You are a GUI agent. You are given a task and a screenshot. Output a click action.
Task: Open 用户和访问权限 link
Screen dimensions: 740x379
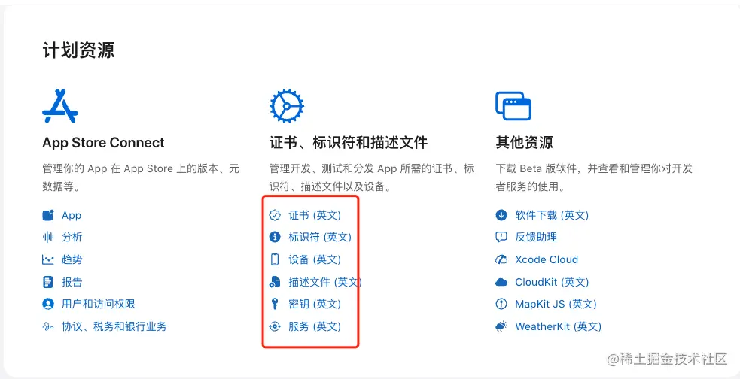99,304
